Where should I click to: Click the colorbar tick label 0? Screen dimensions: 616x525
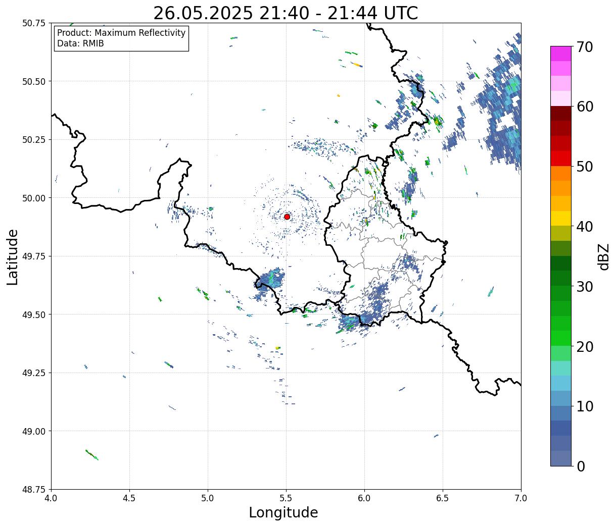point(581,466)
